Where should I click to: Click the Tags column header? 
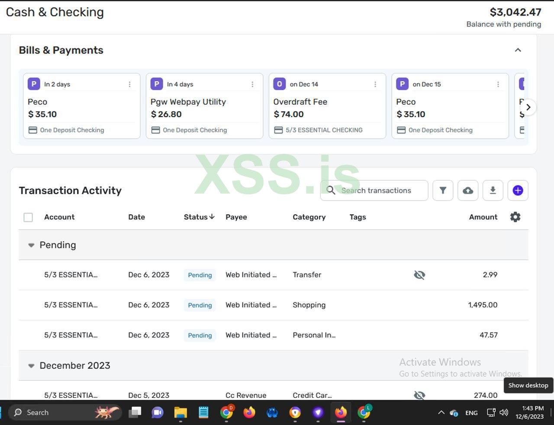pyautogui.click(x=358, y=217)
